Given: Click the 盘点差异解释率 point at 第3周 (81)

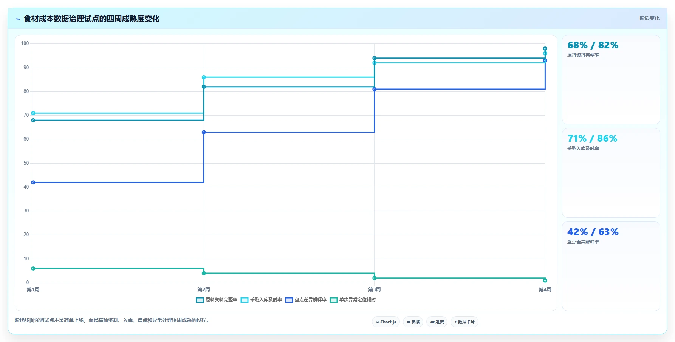Looking at the screenshot, I should (x=375, y=89).
